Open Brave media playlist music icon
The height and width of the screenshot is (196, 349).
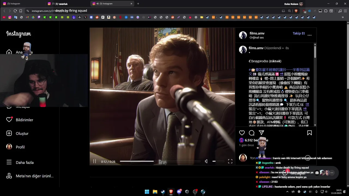point(340,11)
